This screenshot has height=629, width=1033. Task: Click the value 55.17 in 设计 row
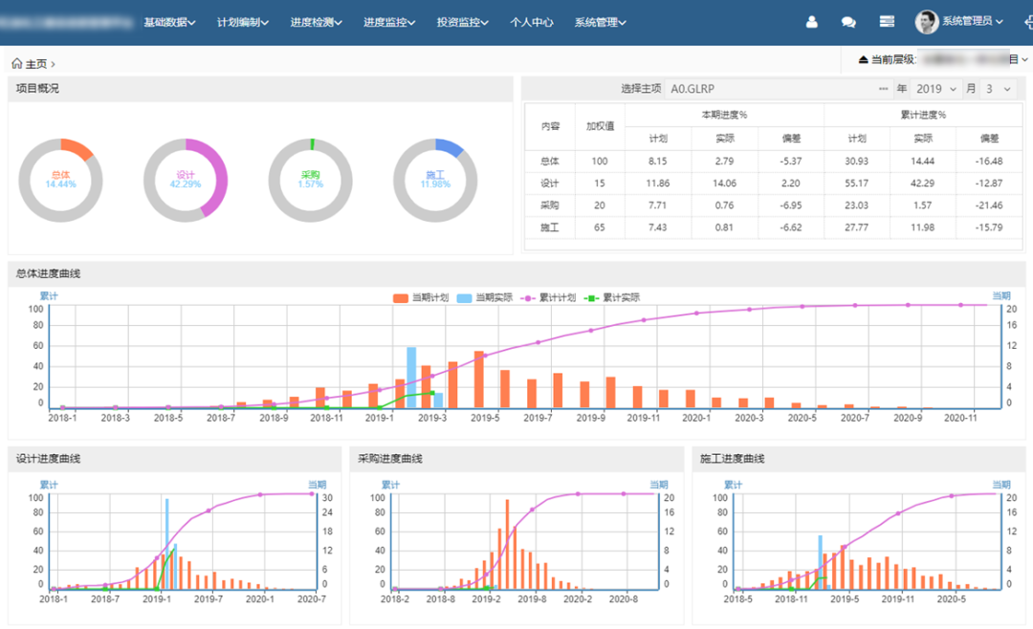(x=856, y=184)
